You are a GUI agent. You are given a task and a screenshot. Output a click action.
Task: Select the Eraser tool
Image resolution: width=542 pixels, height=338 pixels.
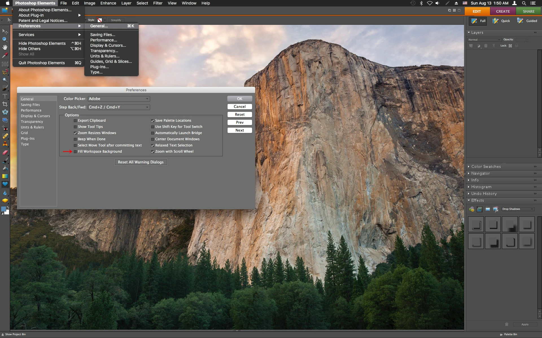5,153
